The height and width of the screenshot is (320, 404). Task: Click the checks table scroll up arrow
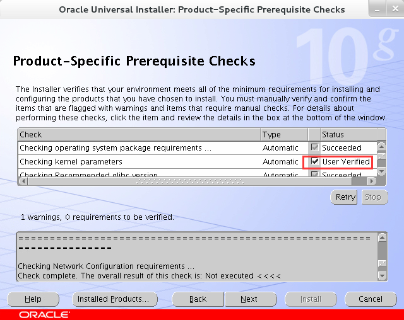point(381,147)
